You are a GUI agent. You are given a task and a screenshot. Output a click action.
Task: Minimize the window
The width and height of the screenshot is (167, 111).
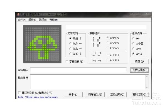click(x=133, y=14)
